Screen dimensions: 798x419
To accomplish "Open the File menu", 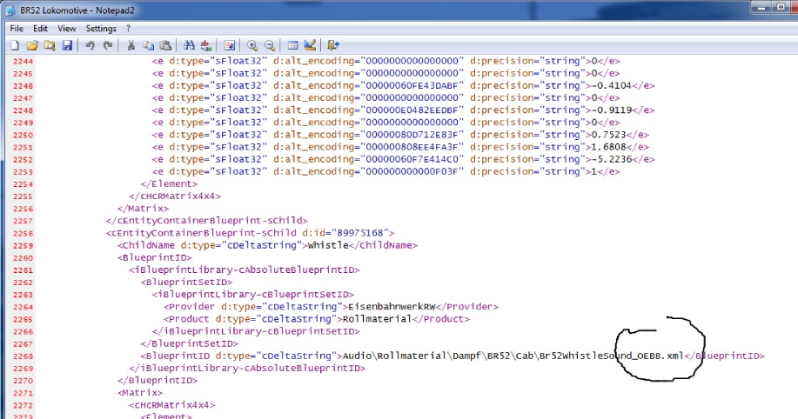I will pos(16,29).
